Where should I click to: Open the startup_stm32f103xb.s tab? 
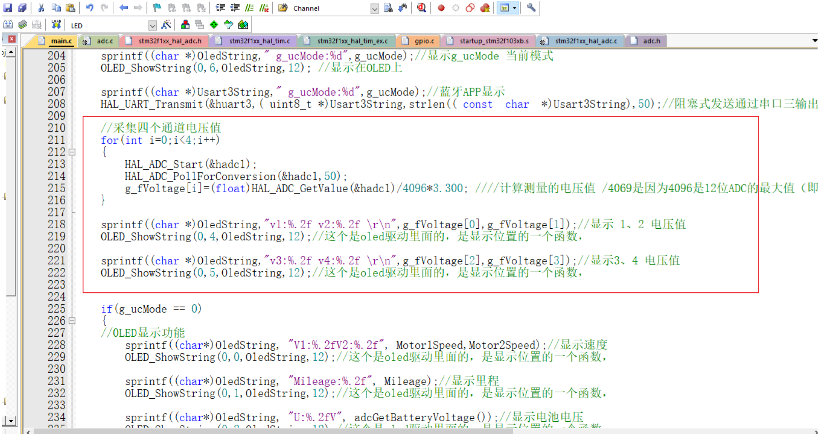(x=488, y=41)
